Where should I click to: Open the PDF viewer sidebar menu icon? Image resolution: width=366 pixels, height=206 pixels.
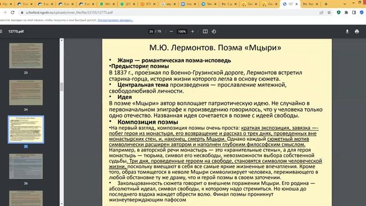pos(1,31)
